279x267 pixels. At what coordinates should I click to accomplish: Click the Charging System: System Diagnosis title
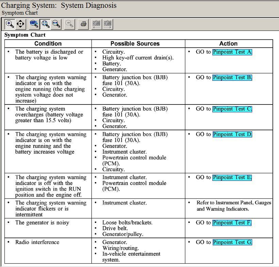(59, 5)
